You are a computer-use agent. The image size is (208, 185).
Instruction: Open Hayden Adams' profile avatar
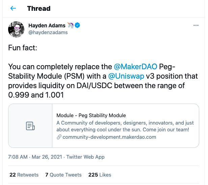tap(16, 29)
